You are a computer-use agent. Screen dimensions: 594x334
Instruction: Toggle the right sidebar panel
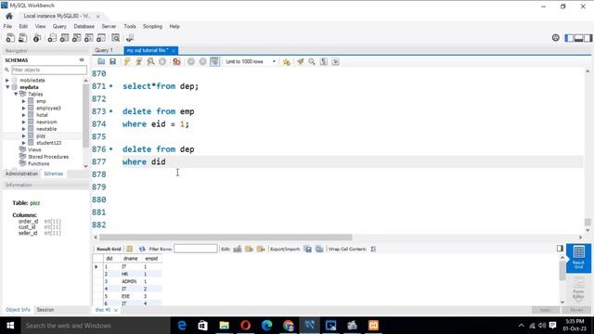click(x=588, y=38)
